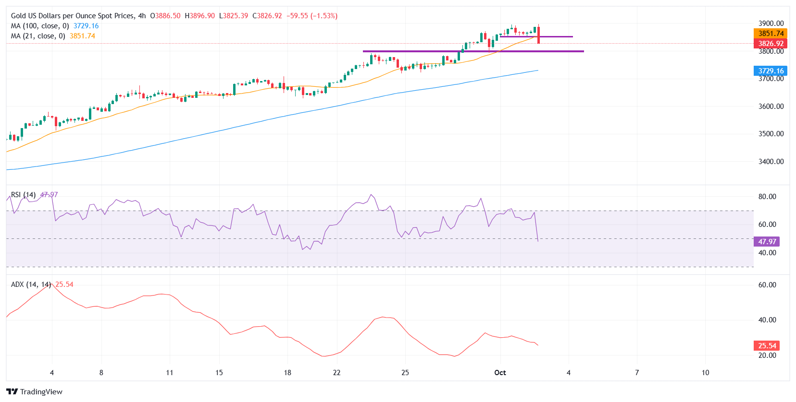The width and height of the screenshot is (796, 402).
Task: Click the blue 3729.16 MA price tag
Action: click(771, 71)
